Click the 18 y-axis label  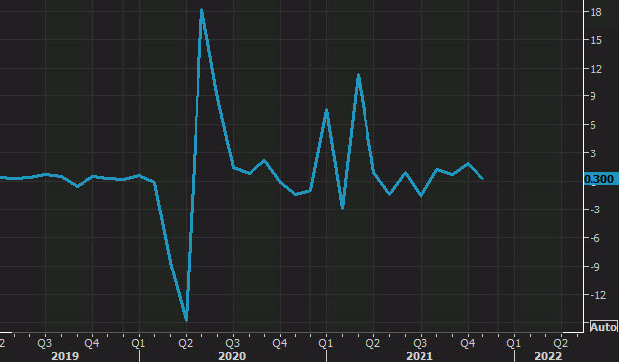coord(596,12)
